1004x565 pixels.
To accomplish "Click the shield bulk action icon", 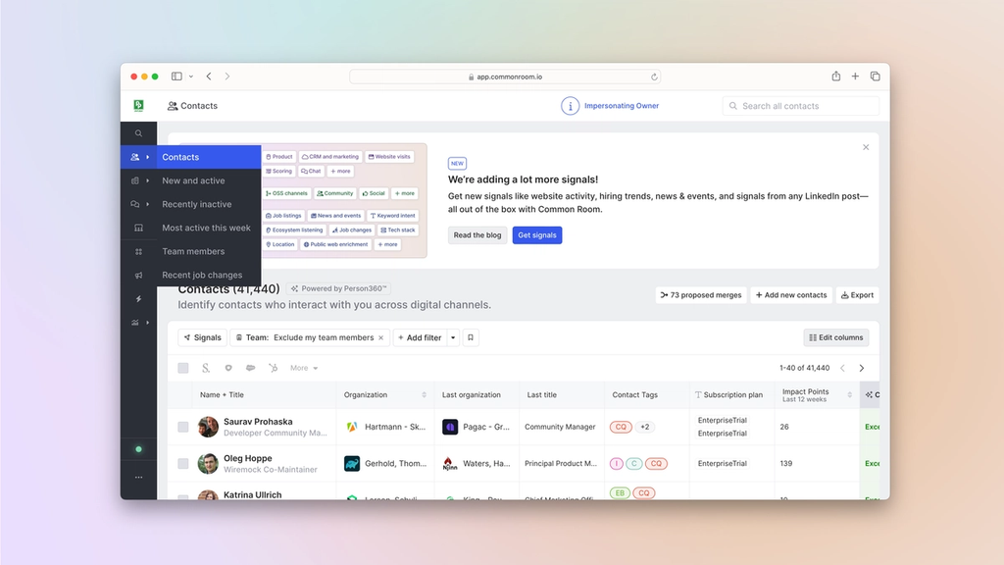I will point(227,368).
